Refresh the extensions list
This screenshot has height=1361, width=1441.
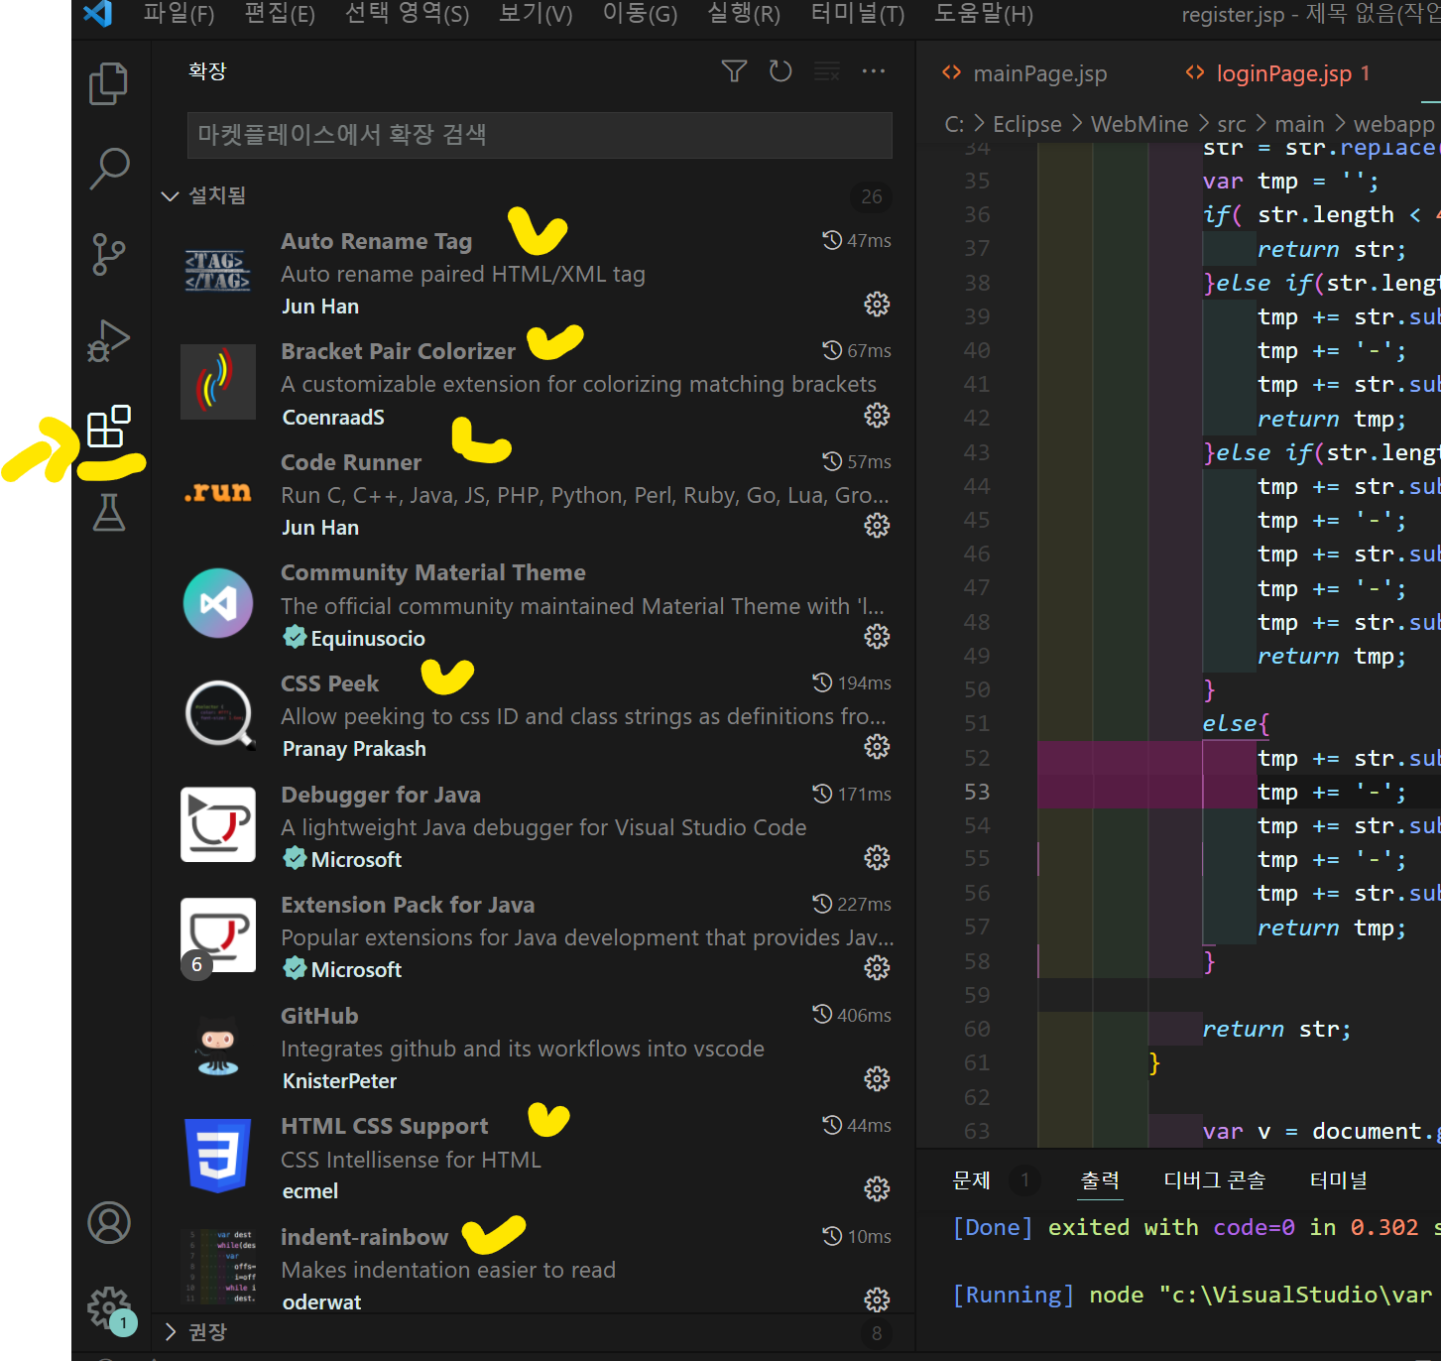point(781,71)
